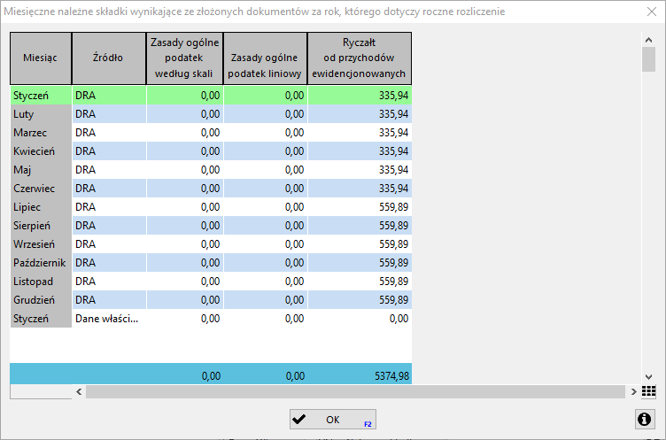
Task: Click the horizontal scrollbar thumb
Action: [x=355, y=391]
